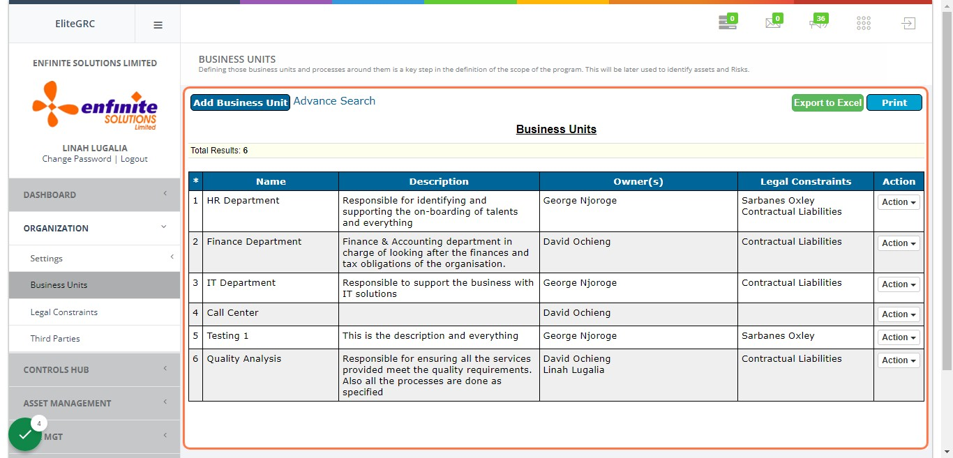Select Third Parties menu item
The height and width of the screenshot is (458, 953).
click(x=94, y=338)
